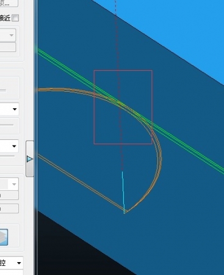Click the blue triangle panel collapse arrow

[30, 159]
